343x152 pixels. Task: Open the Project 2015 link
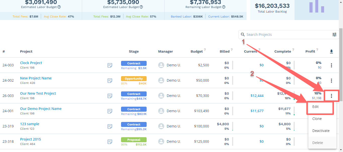tap(30, 139)
